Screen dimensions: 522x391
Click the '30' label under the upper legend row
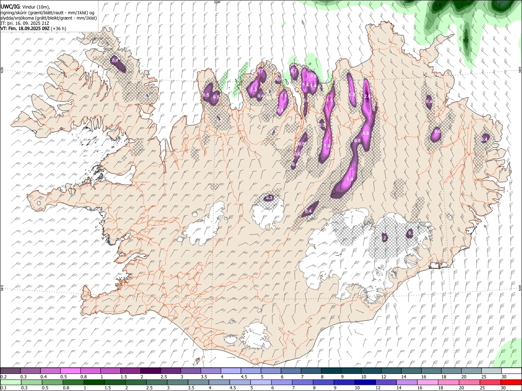[x=504, y=377]
